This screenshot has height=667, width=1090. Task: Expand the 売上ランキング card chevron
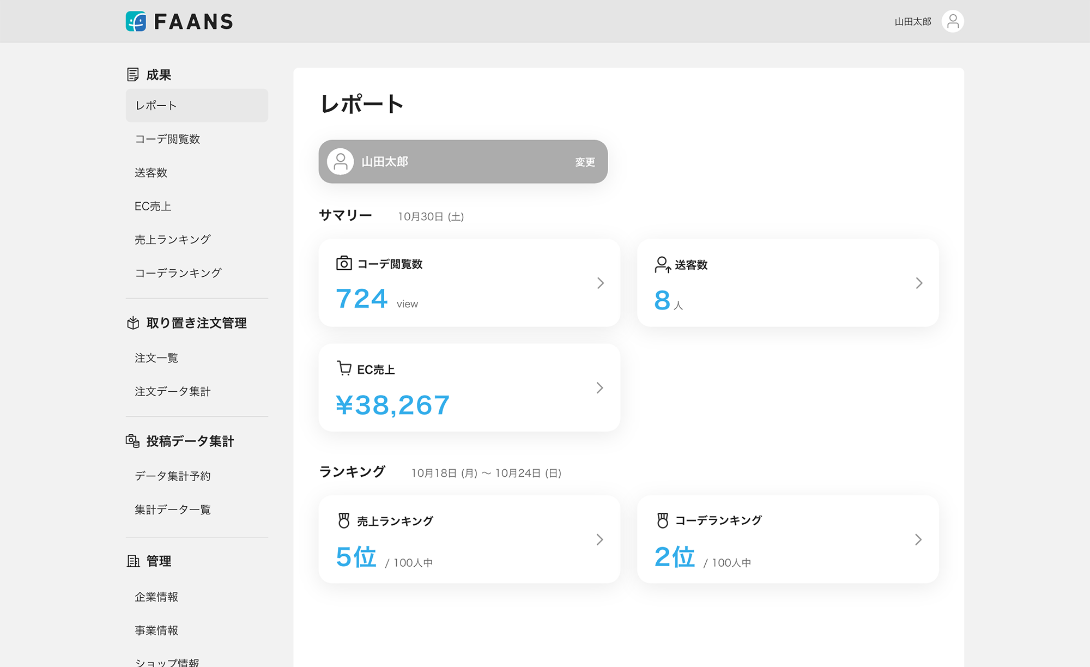[600, 539]
